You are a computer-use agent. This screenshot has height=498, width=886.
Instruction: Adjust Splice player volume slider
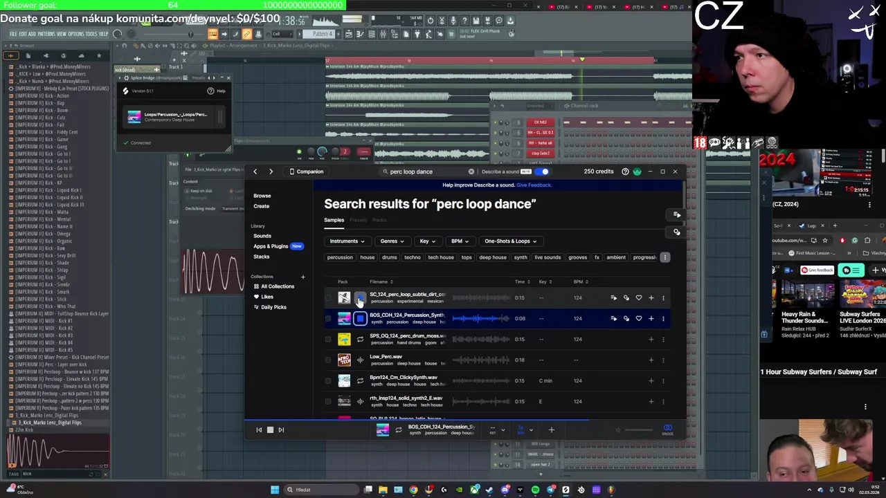click(637, 430)
